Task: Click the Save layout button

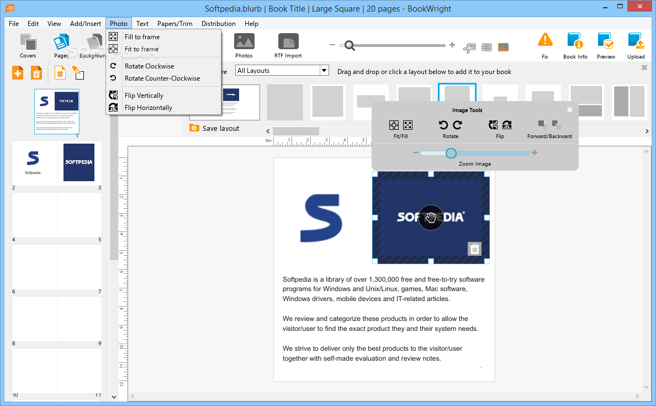Action: pos(214,128)
